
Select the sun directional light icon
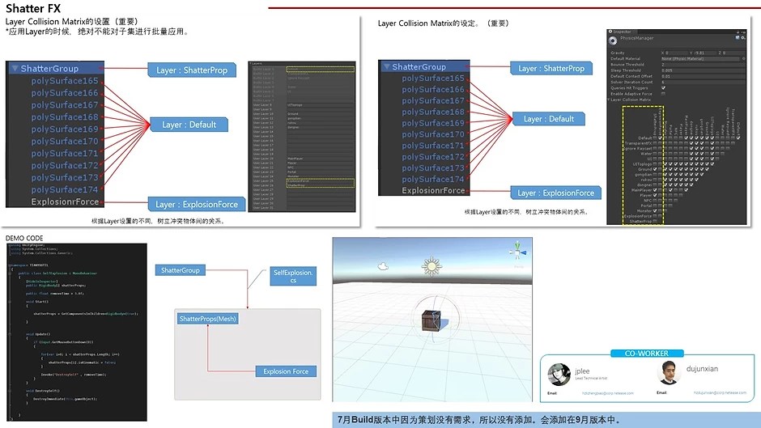point(432,265)
